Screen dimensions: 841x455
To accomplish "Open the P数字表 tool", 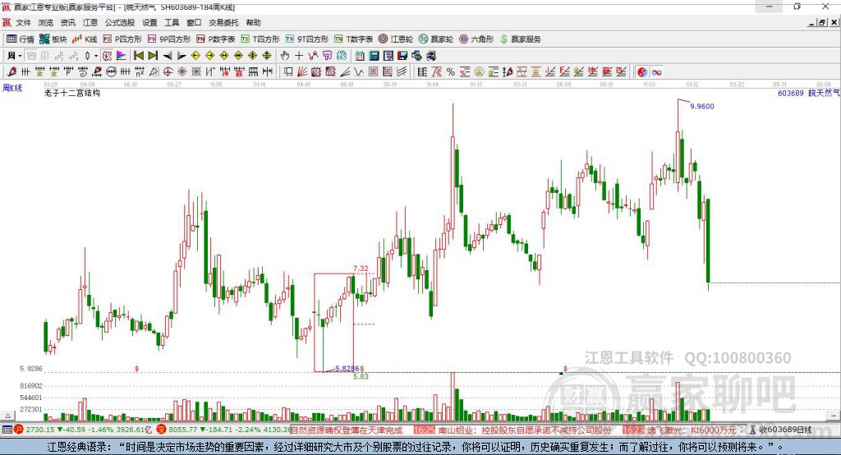I will [x=216, y=39].
